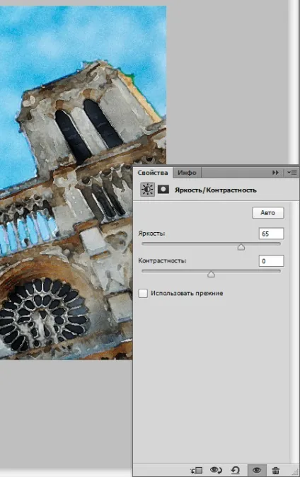Image resolution: width=300 pixels, height=477 pixels.
Task: Select the Свойства tab
Action: tap(153, 173)
